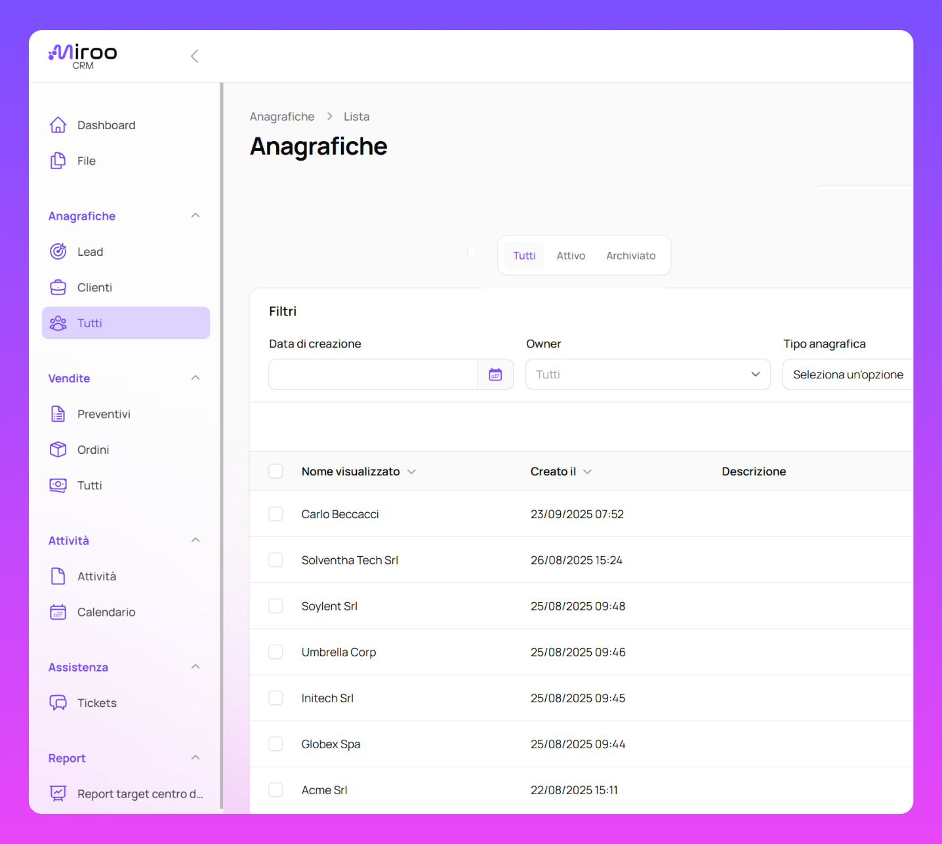The height and width of the screenshot is (844, 942).
Task: Click the Calendario calendar icon in sidebar
Action: [58, 612]
